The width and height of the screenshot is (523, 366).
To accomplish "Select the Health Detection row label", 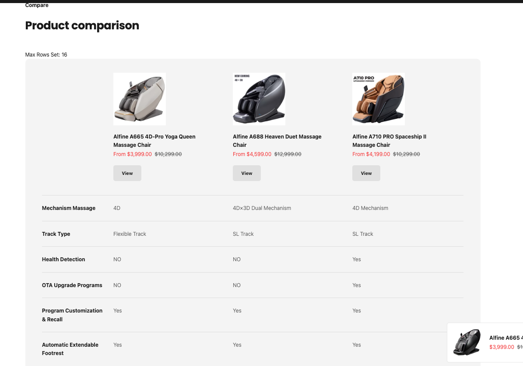I will click(63, 259).
